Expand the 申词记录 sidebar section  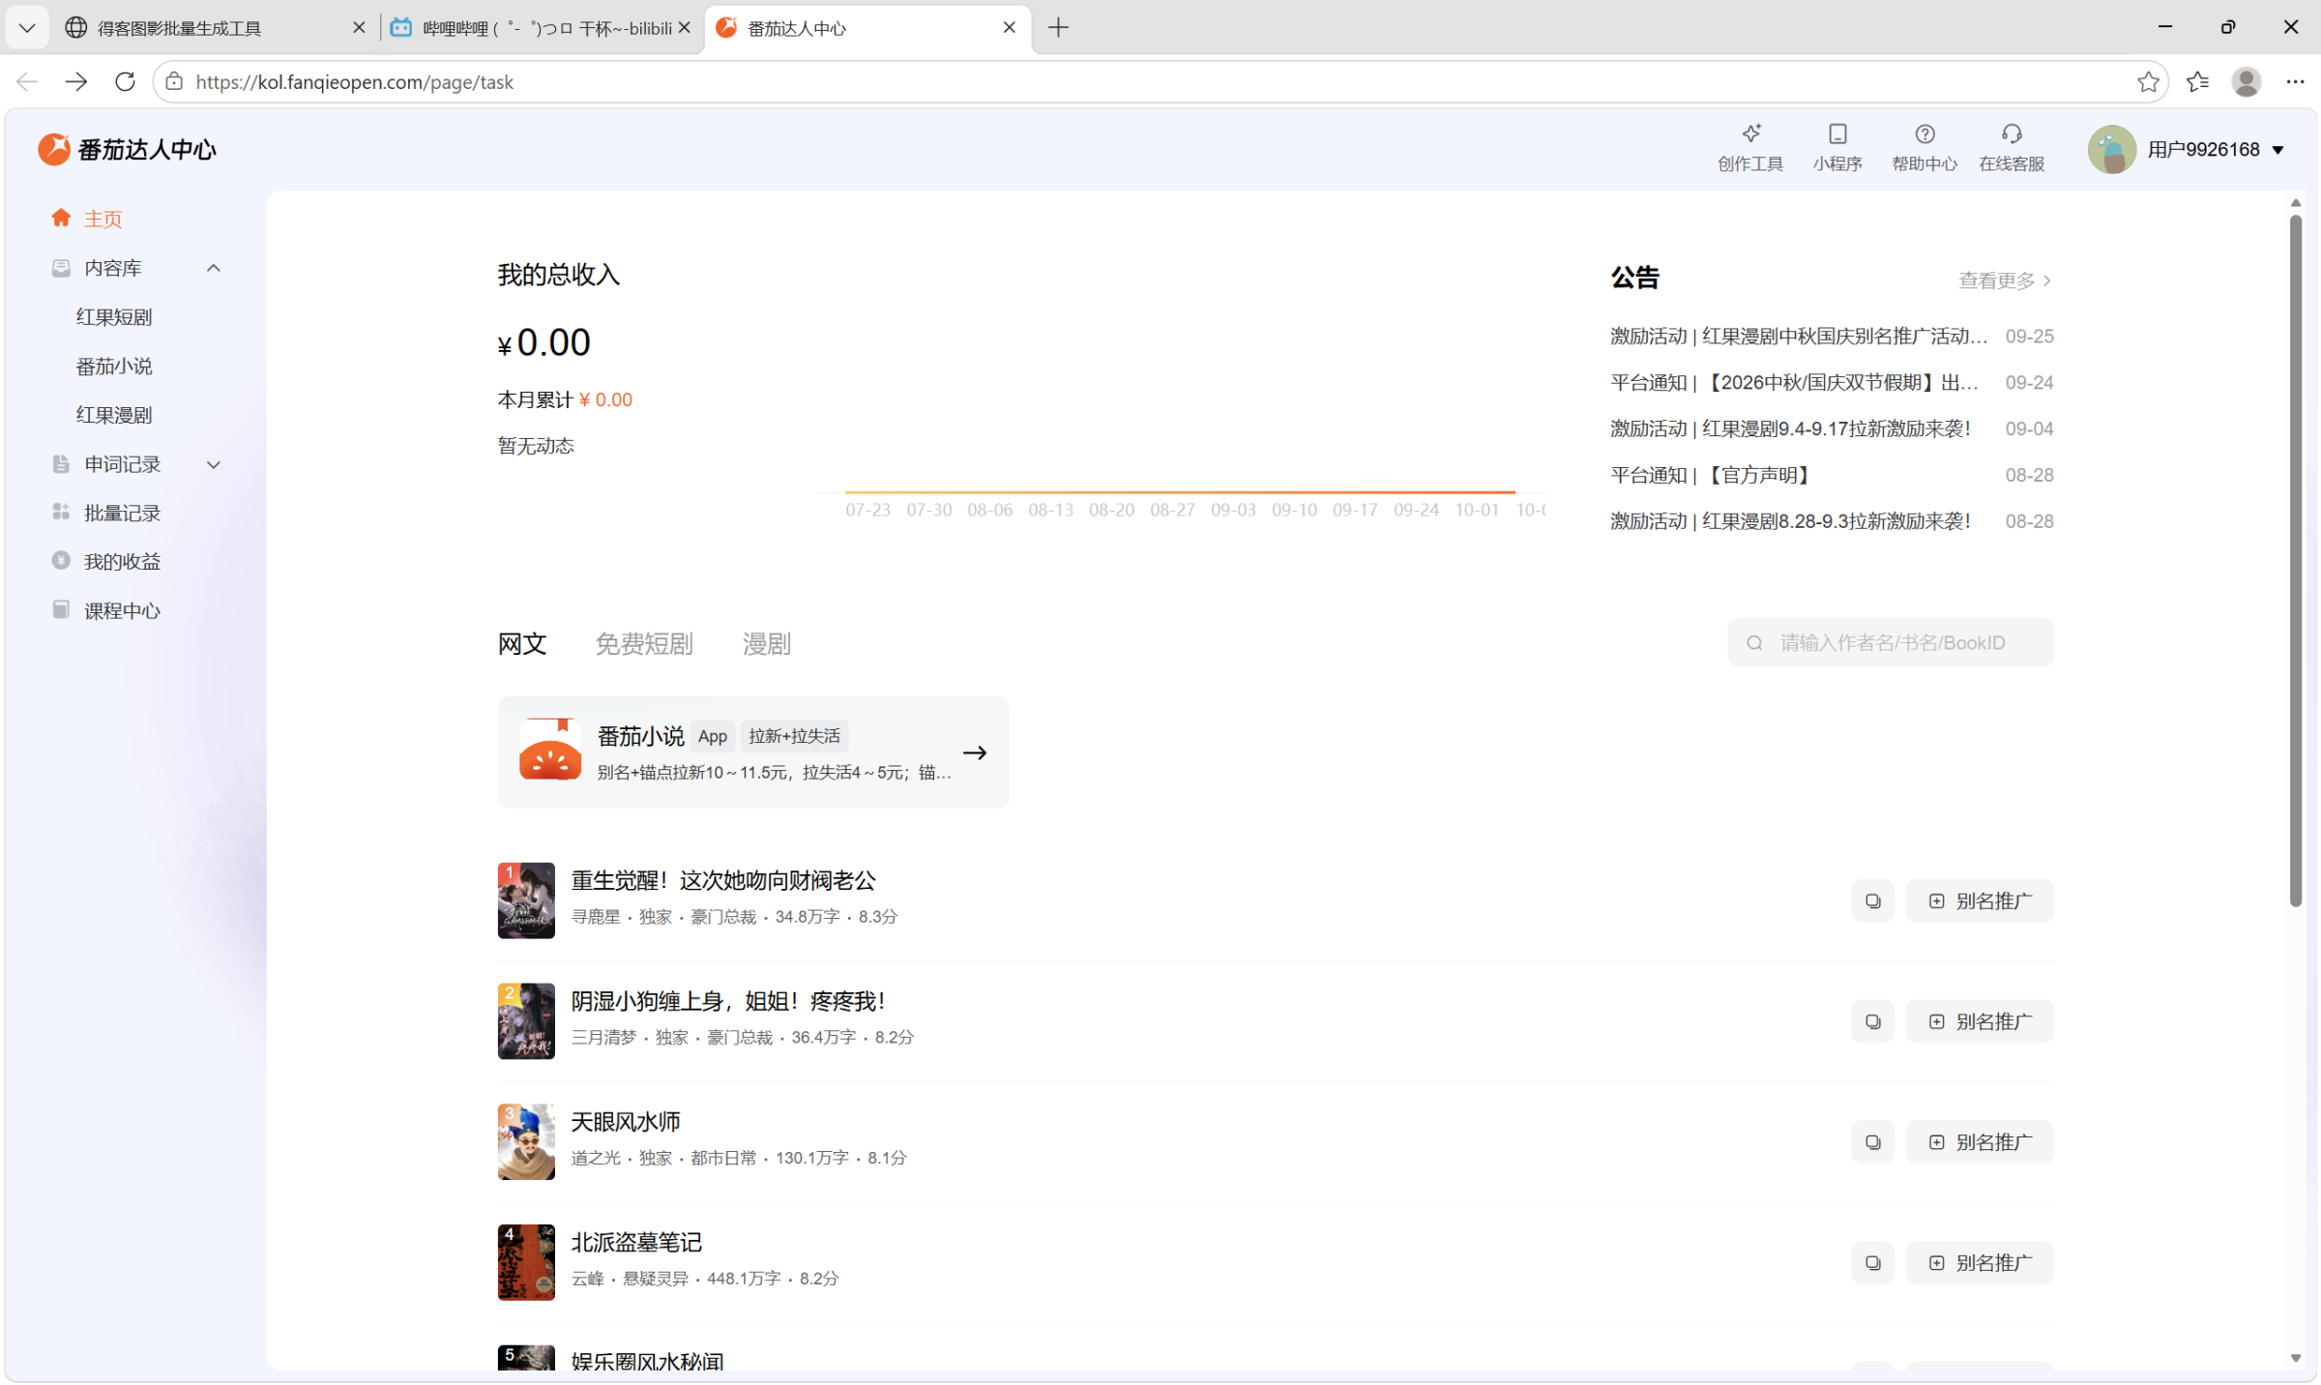(x=213, y=464)
